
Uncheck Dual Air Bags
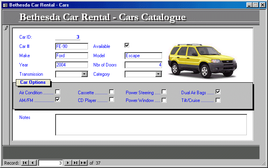[218, 92]
